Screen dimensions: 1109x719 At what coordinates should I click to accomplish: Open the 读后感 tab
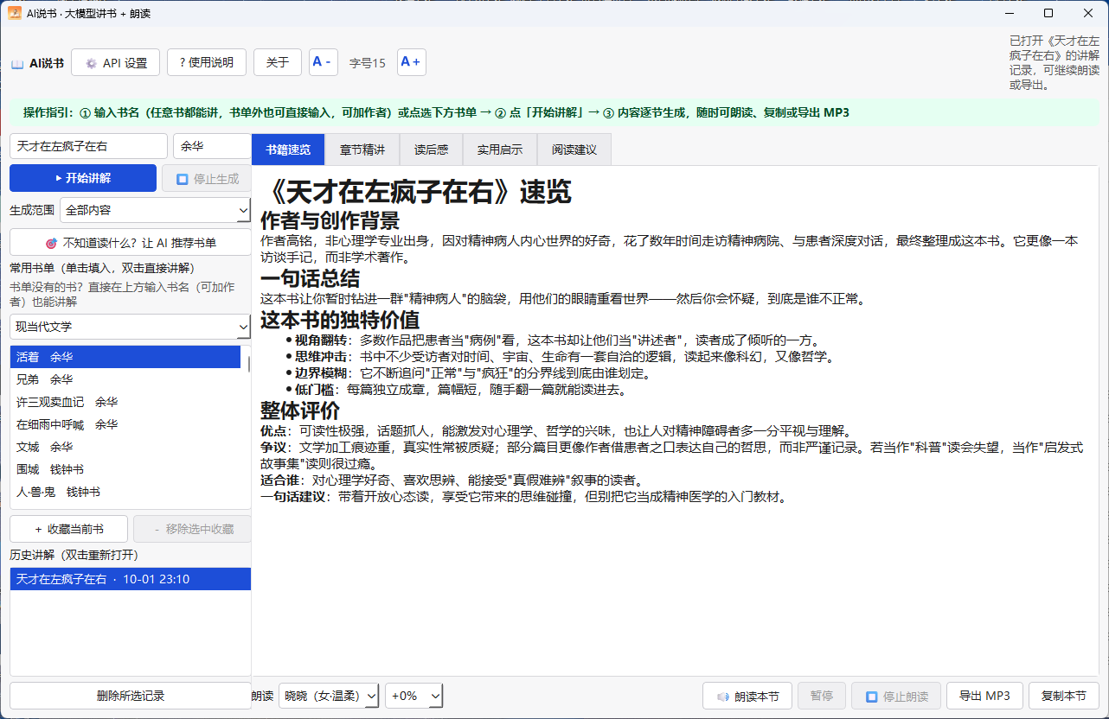[x=431, y=150]
